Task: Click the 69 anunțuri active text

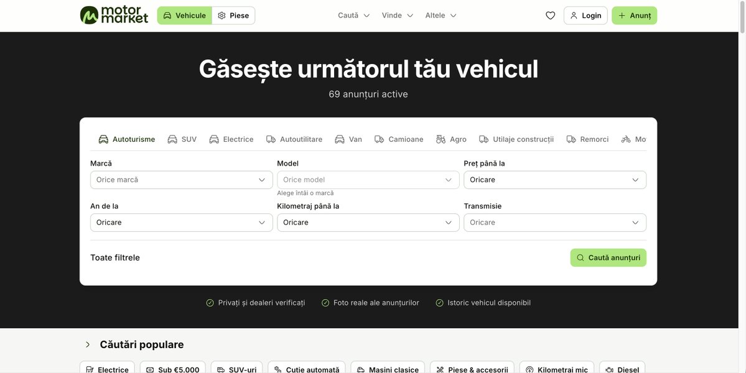Action: point(368,94)
